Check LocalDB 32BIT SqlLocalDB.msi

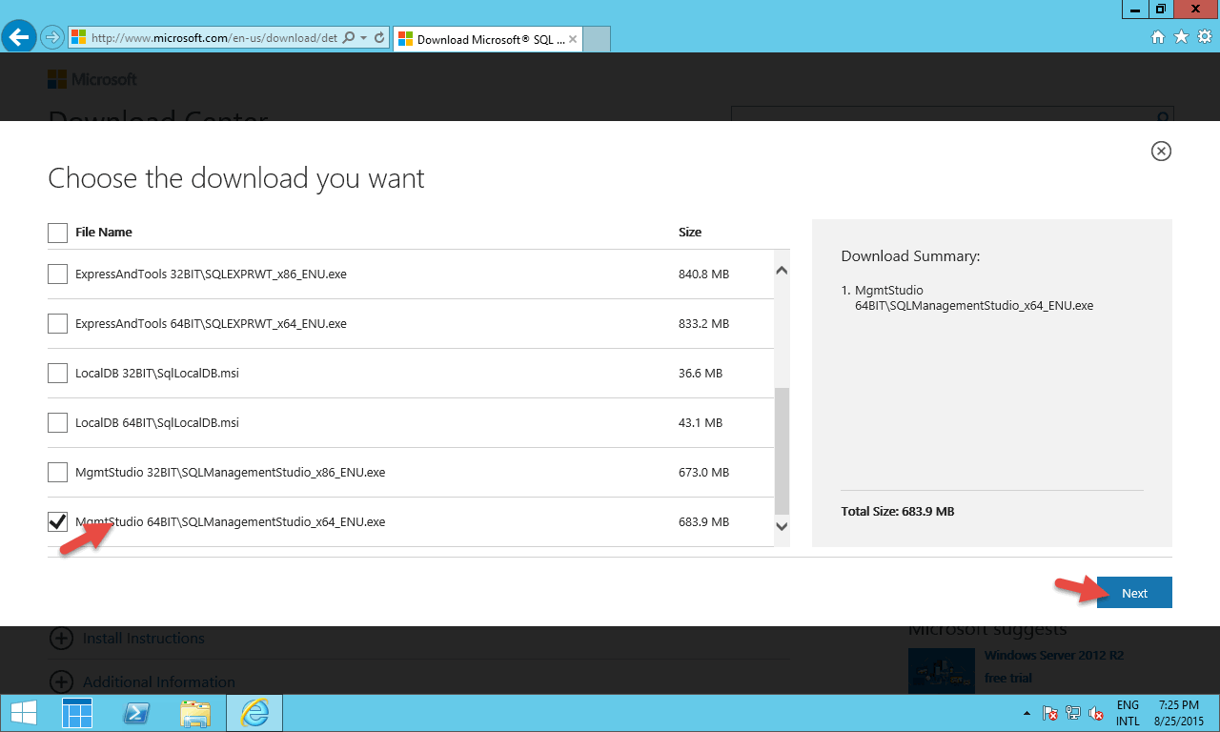point(58,374)
